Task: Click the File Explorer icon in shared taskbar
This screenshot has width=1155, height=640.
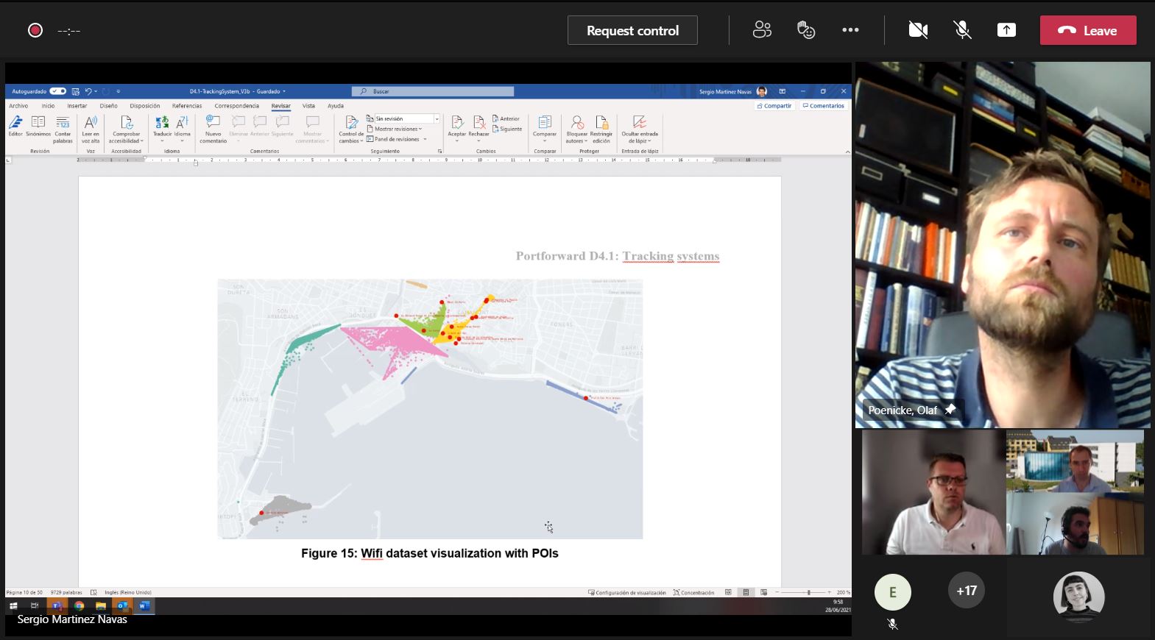Action: click(x=101, y=605)
